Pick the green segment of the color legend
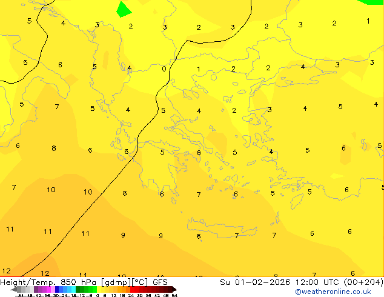 pos(85,290)
